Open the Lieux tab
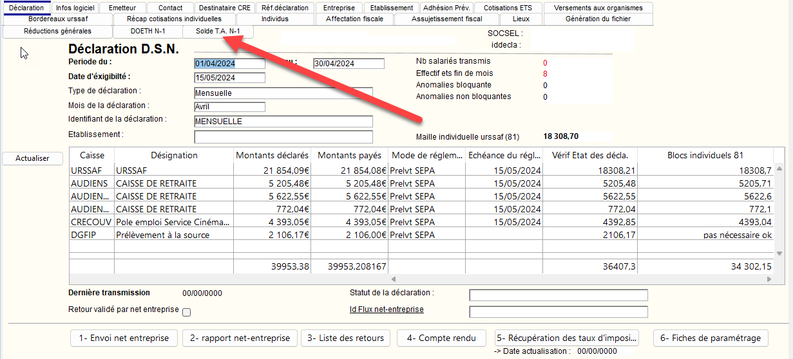This screenshot has width=793, height=359. 521,19
